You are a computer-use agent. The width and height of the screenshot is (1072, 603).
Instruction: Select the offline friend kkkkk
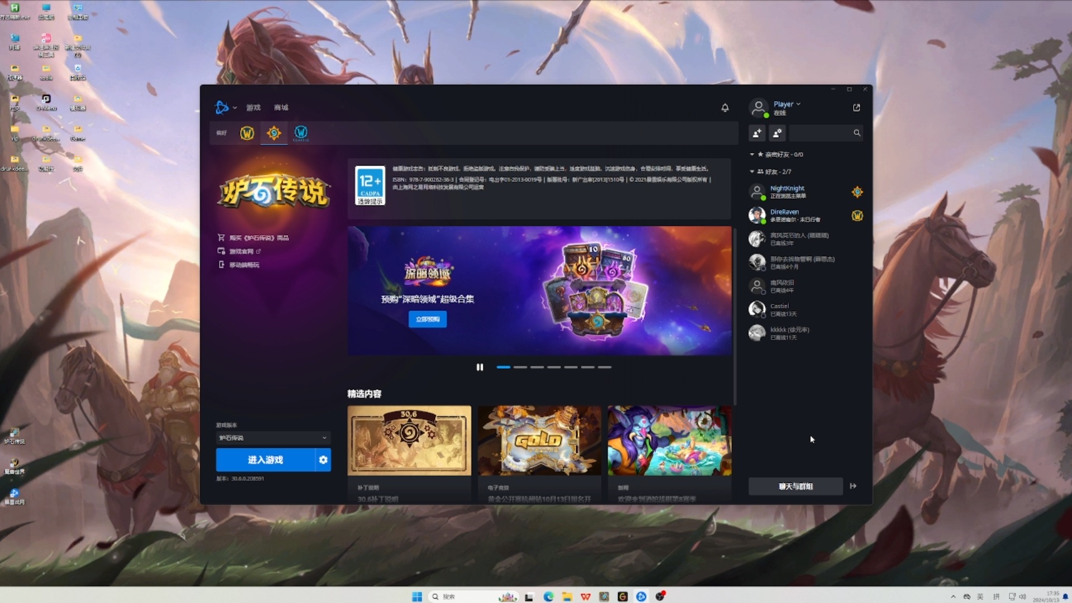click(806, 333)
